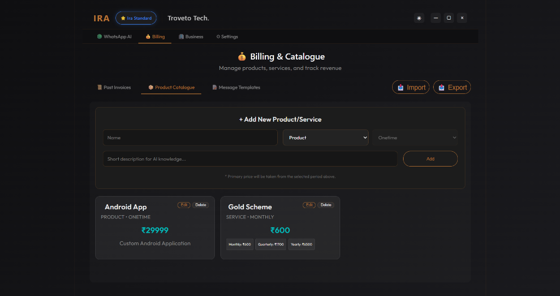Show the Past Invoices sub-tab
This screenshot has width=560, height=296.
pyautogui.click(x=114, y=87)
